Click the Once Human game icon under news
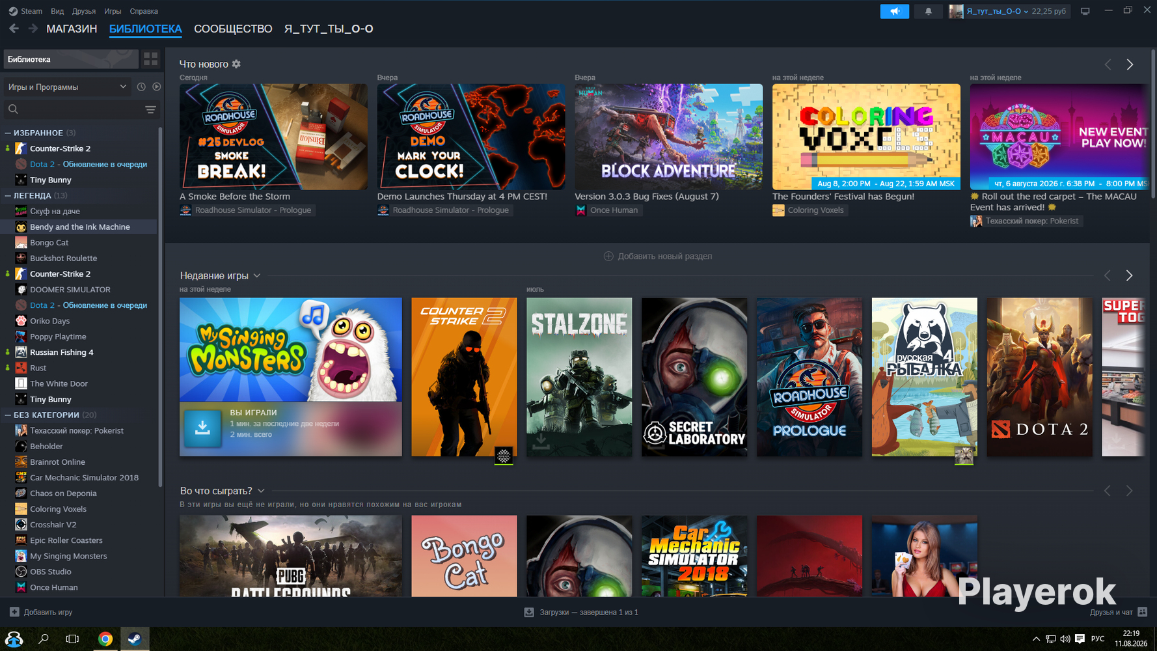Viewport: 1157px width, 651px height. click(x=580, y=210)
